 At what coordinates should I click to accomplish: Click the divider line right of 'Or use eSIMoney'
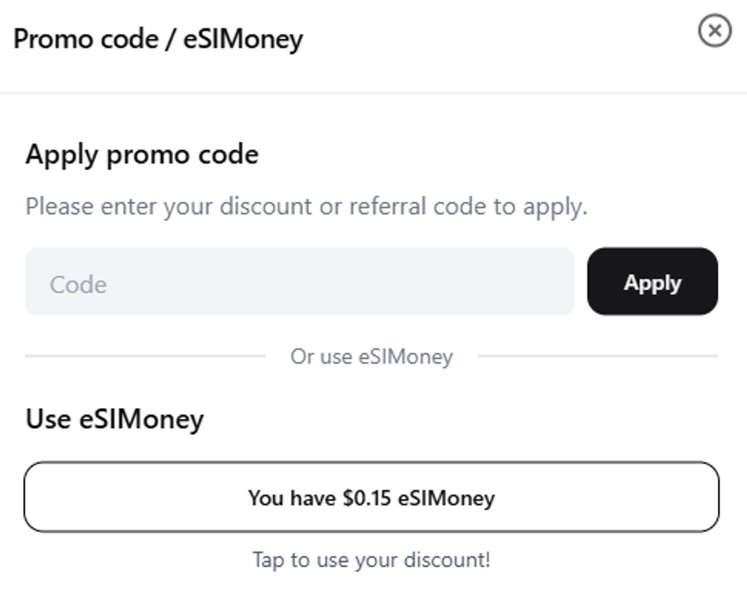598,356
